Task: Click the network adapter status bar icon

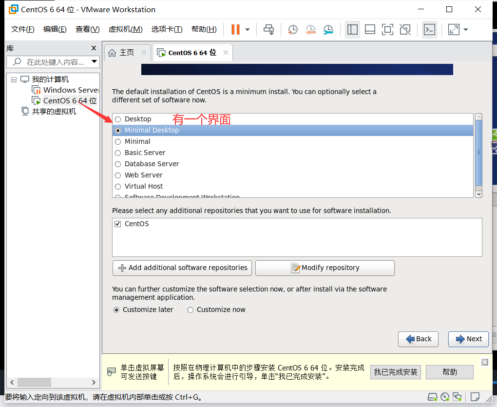Action: (x=457, y=397)
